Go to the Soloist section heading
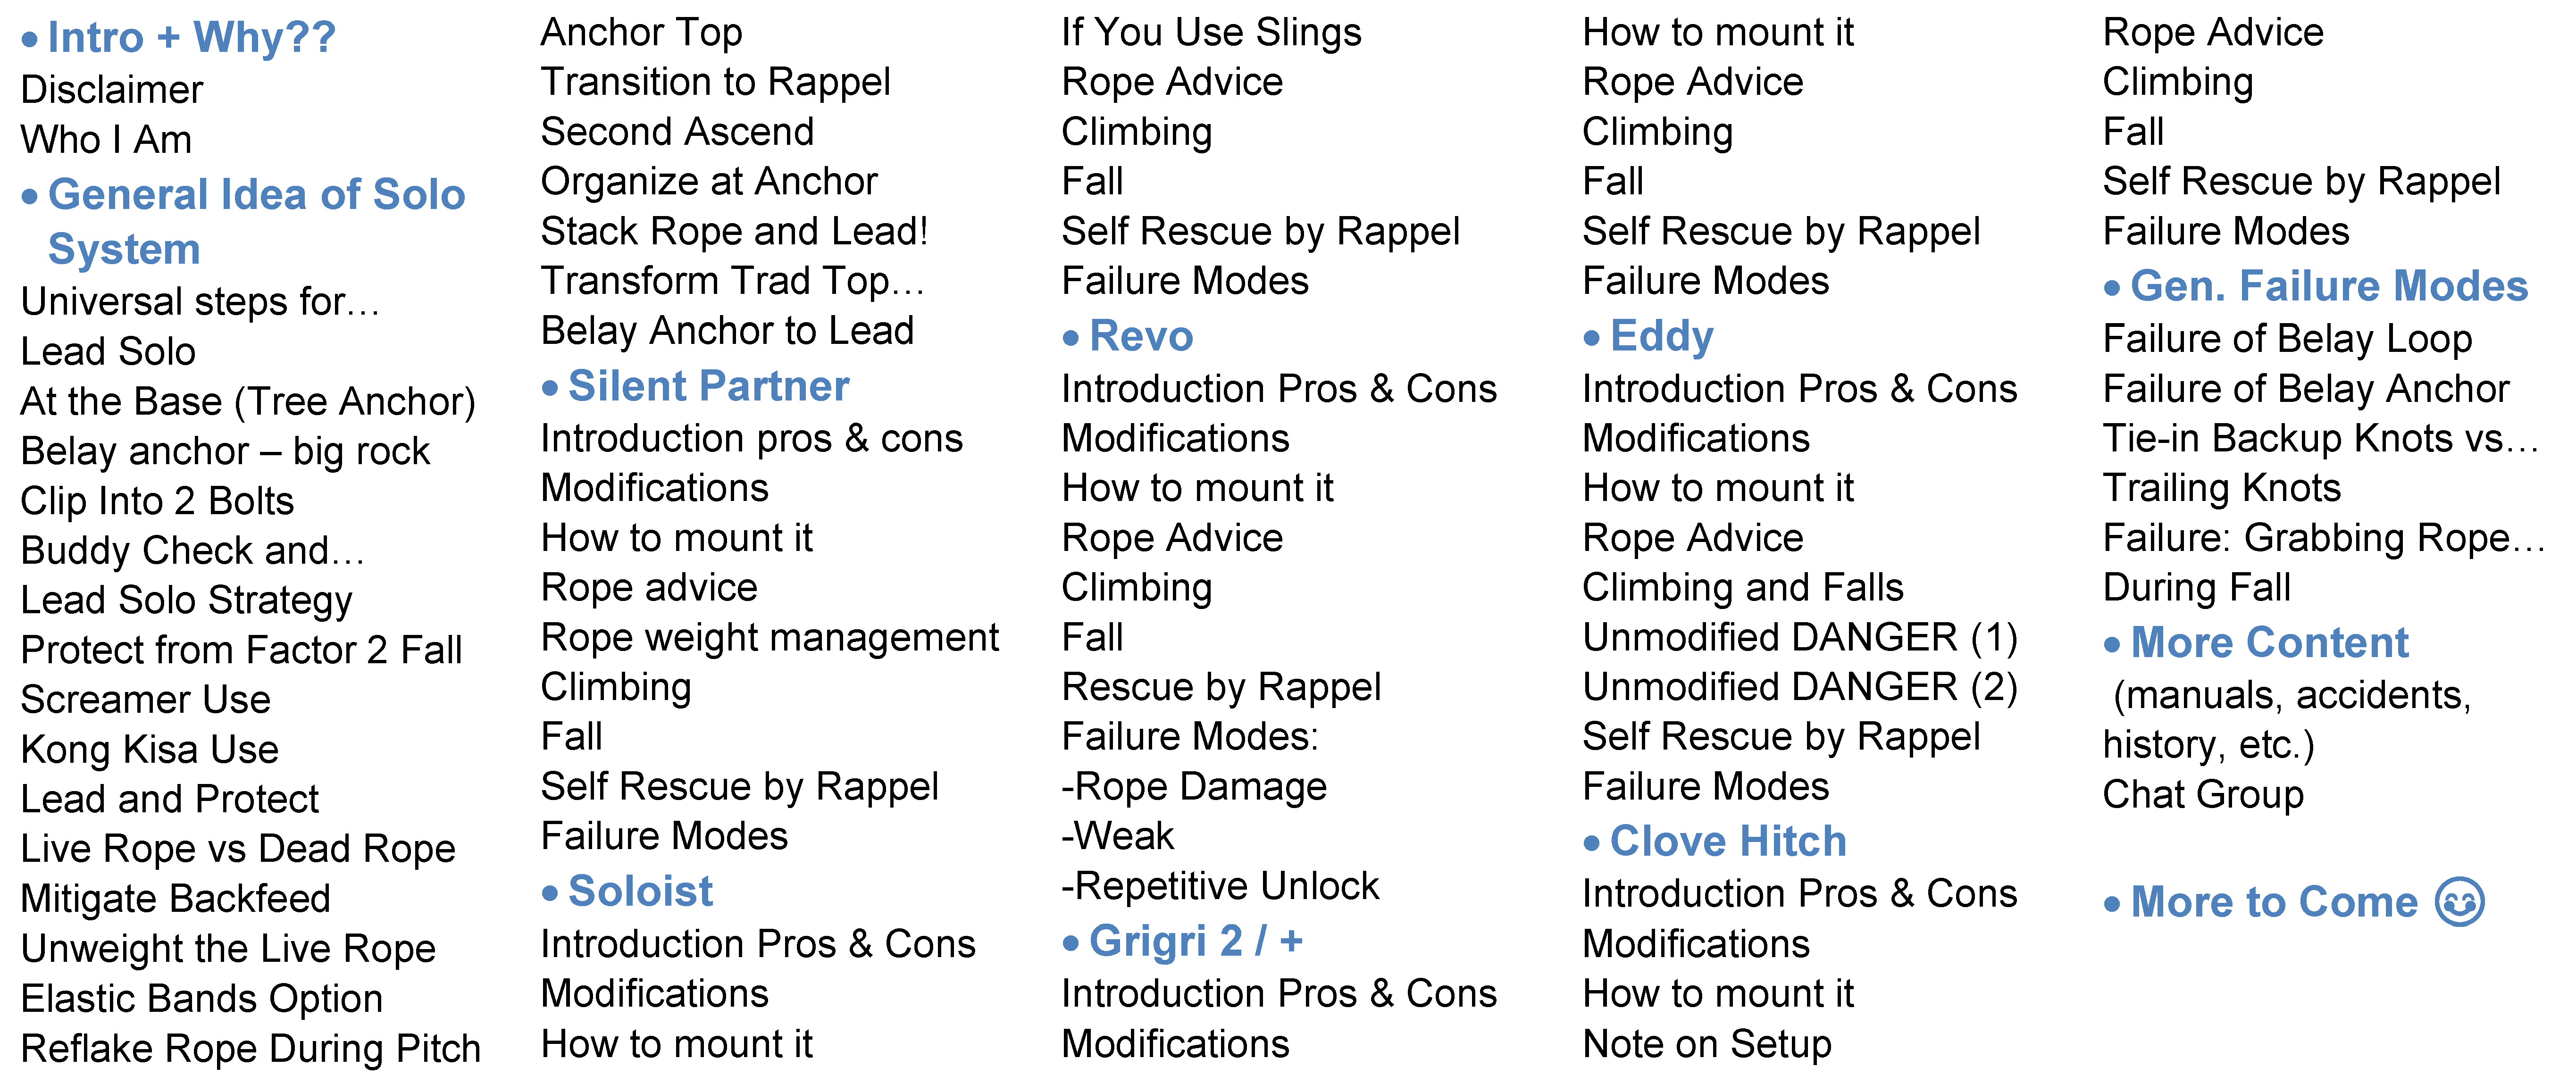This screenshot has height=1084, width=2576. pyautogui.click(x=640, y=891)
